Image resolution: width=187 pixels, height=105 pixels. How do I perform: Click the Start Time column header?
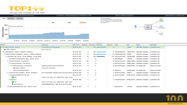pyautogui.click(x=77, y=45)
